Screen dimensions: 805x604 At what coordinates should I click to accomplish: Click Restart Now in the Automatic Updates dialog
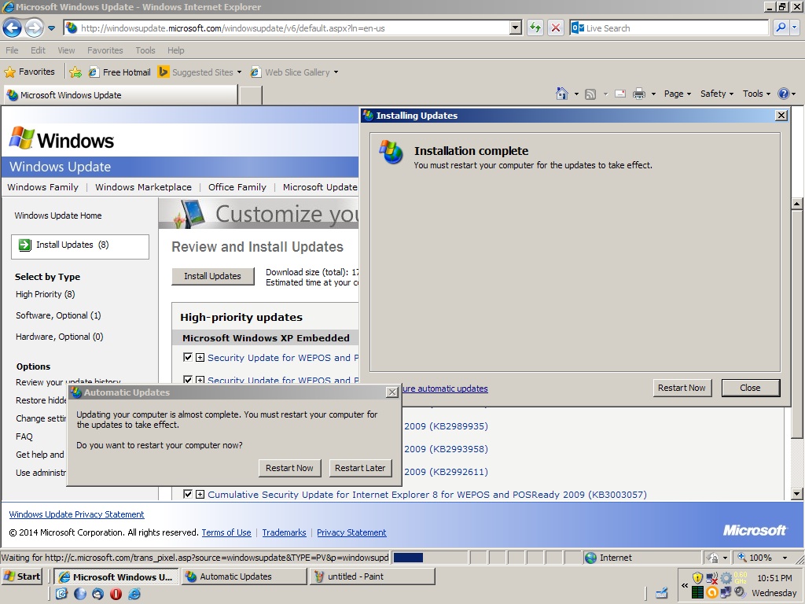click(x=289, y=468)
